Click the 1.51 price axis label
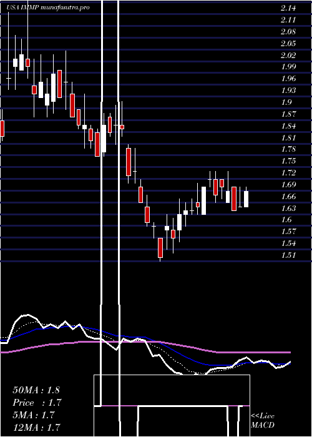The width and height of the screenshot is (312, 437). pos(288,255)
